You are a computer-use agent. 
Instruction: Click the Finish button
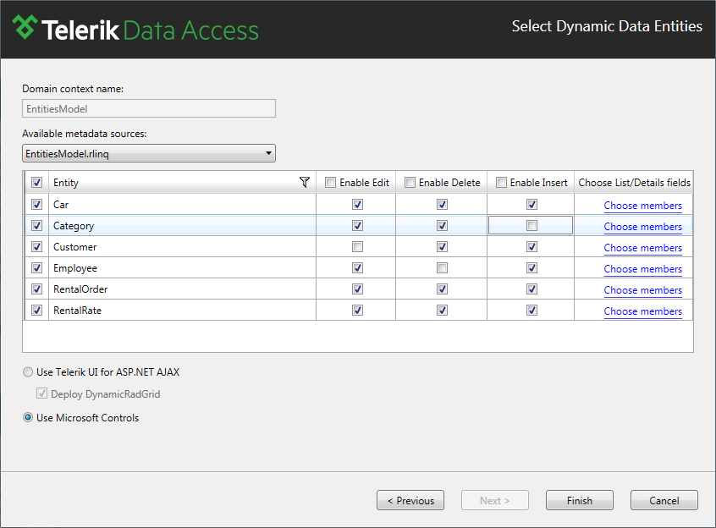coord(580,500)
